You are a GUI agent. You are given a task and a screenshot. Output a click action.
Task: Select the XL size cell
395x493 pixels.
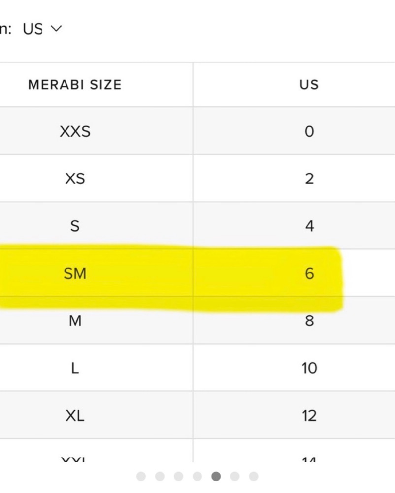pyautogui.click(x=75, y=416)
